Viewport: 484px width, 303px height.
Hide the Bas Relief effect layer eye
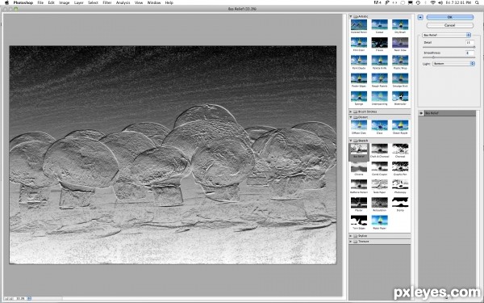(421, 113)
